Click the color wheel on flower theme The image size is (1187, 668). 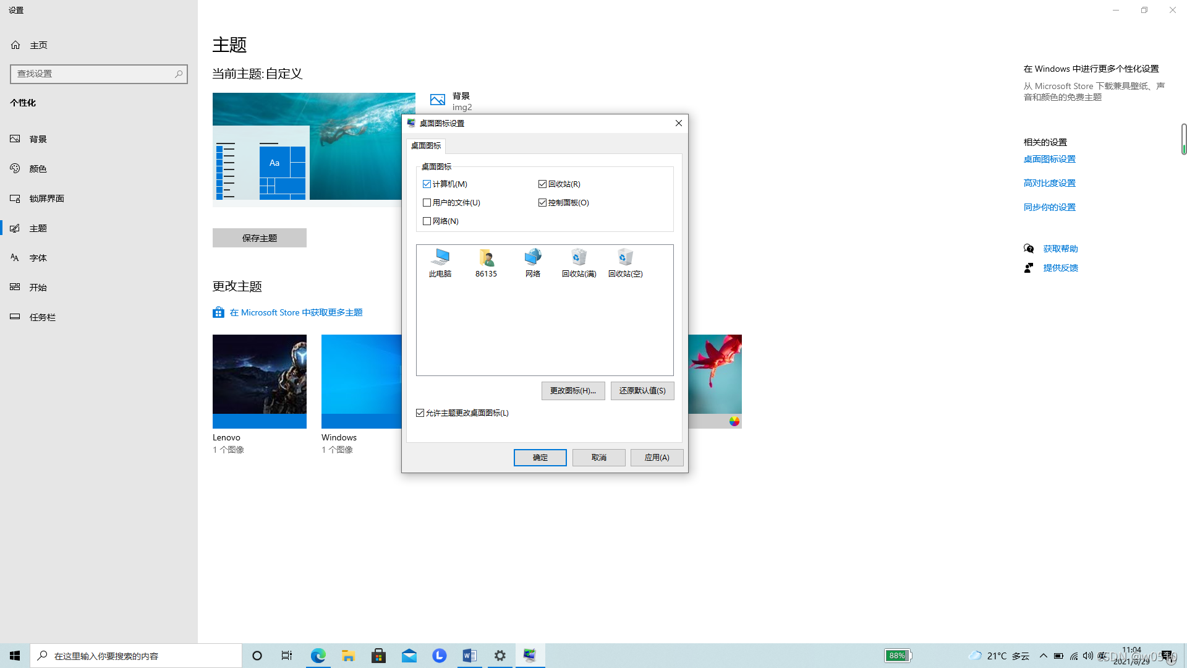click(734, 421)
